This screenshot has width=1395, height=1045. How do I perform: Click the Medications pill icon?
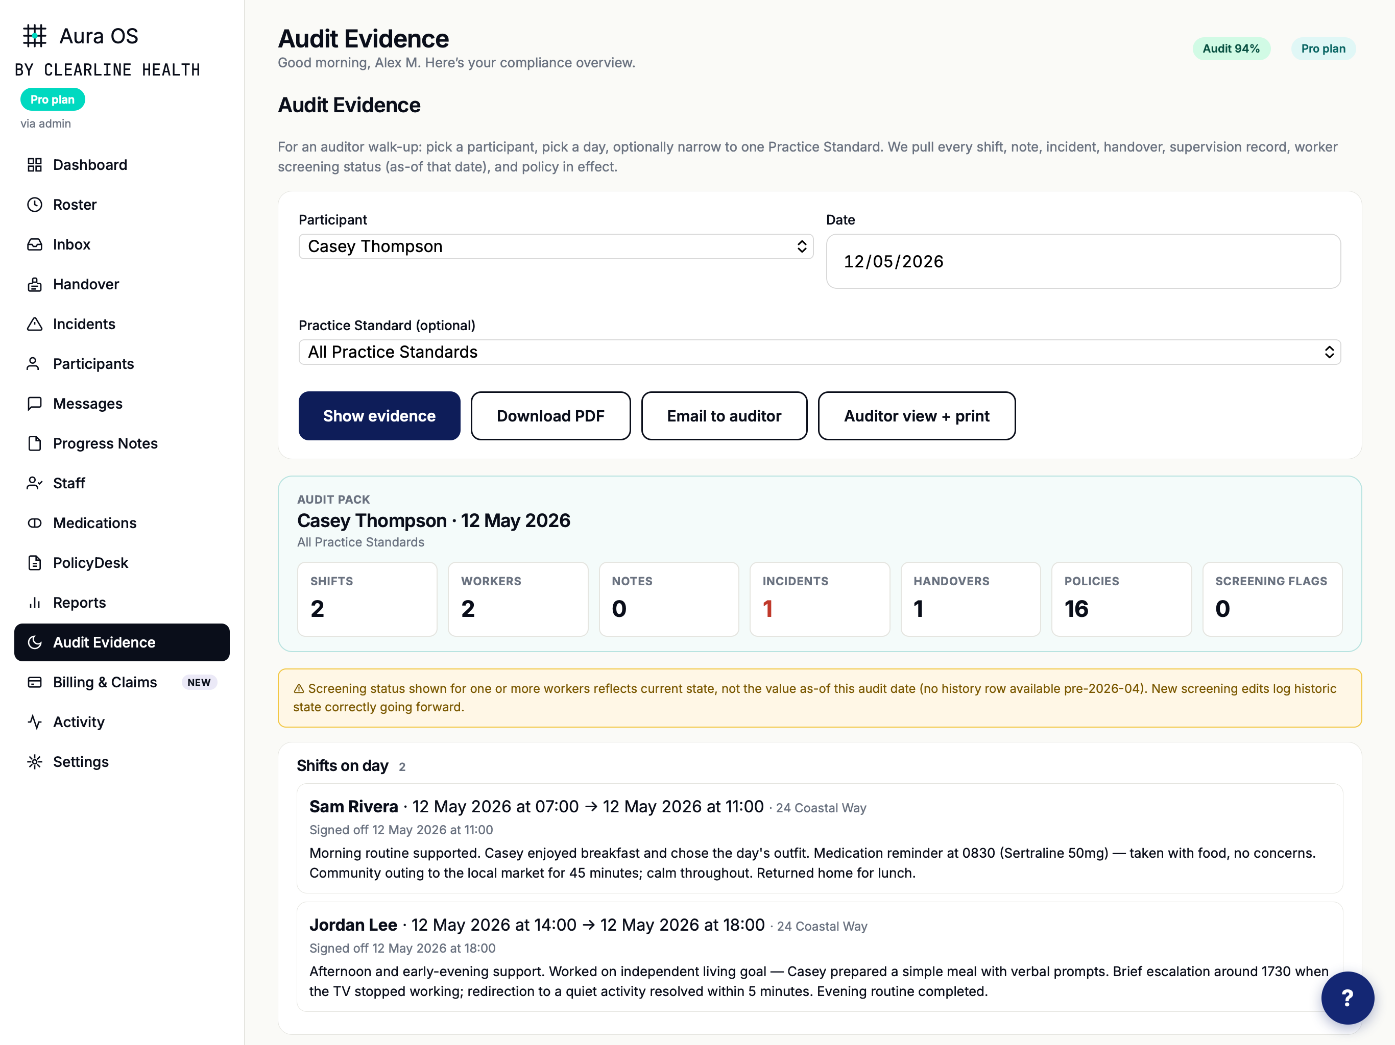(x=35, y=523)
